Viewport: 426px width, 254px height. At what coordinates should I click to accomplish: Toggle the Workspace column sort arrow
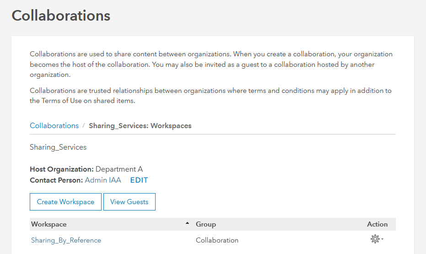click(x=187, y=224)
